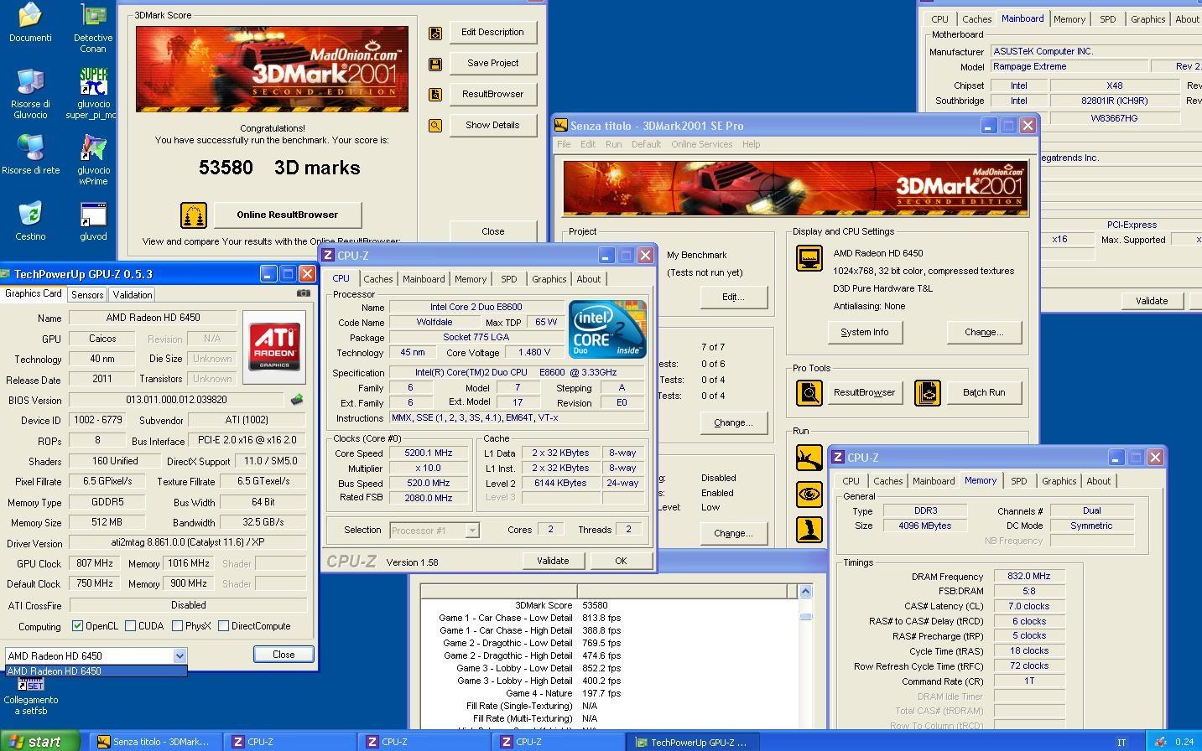Click the Save Project button
This screenshot has width=1202, height=751.
(x=493, y=64)
